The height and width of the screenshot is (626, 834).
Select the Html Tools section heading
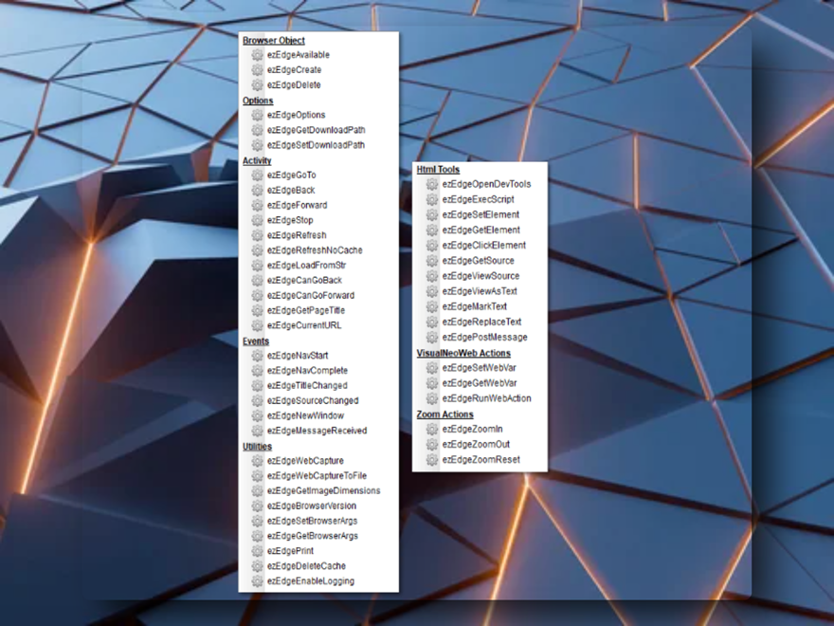[x=438, y=169]
